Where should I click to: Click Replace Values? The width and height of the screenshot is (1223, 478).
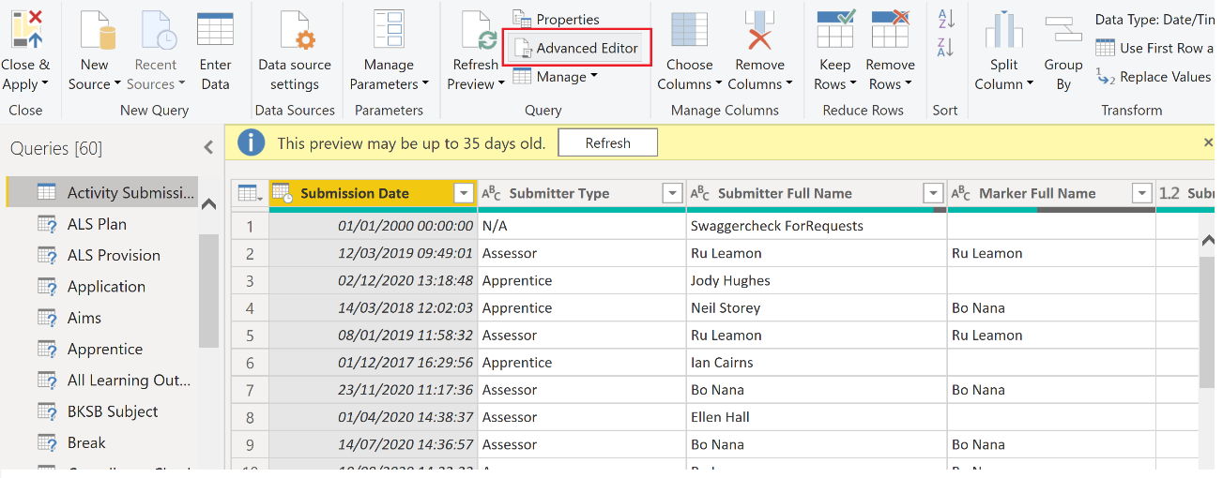[1154, 77]
